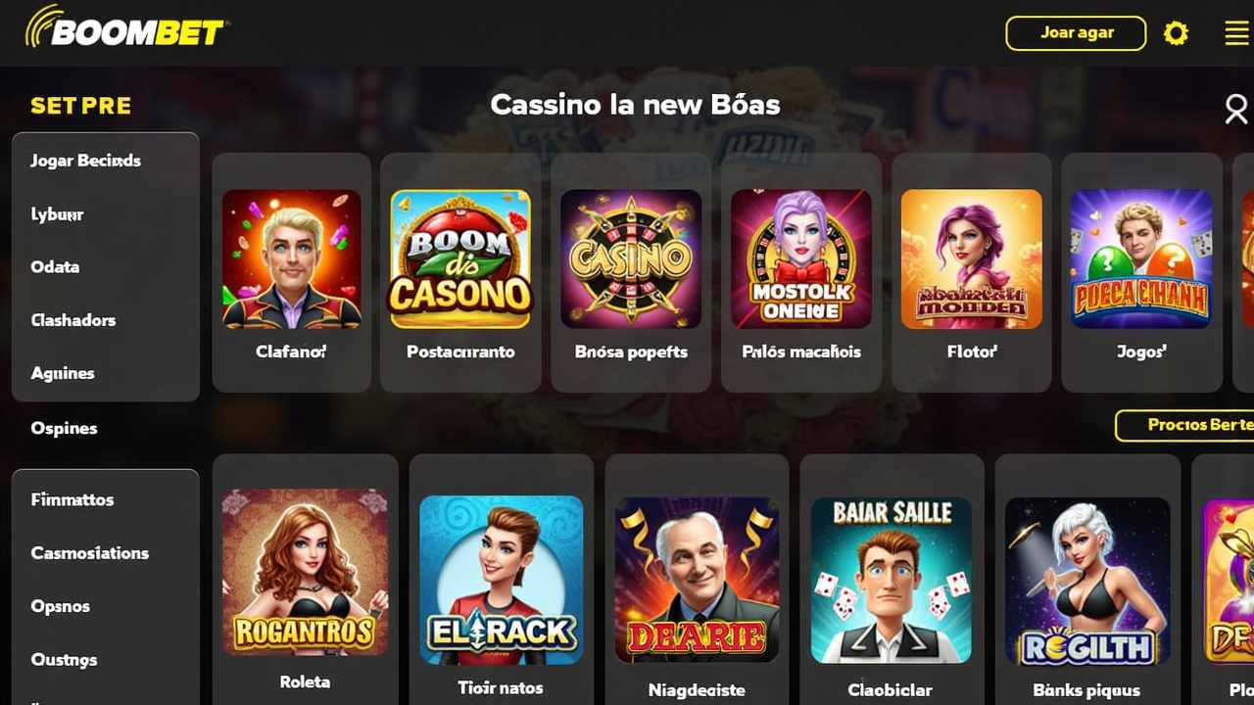
Task: Click the Proctos Berte button
Action: (1185, 425)
